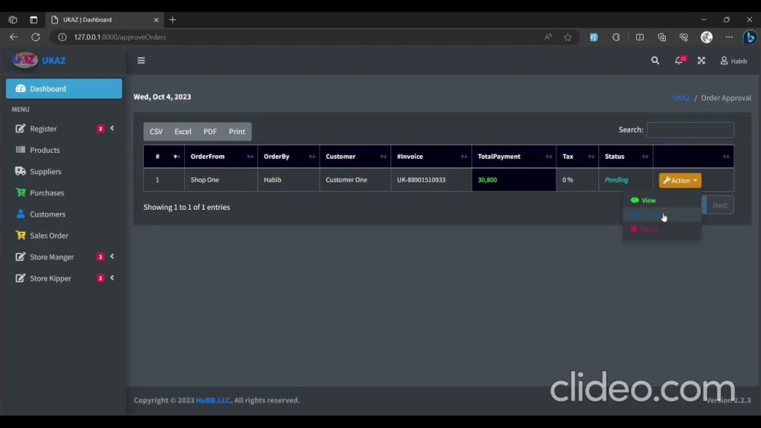
Task: Sort by OrderFrom column header
Action: click(x=221, y=157)
